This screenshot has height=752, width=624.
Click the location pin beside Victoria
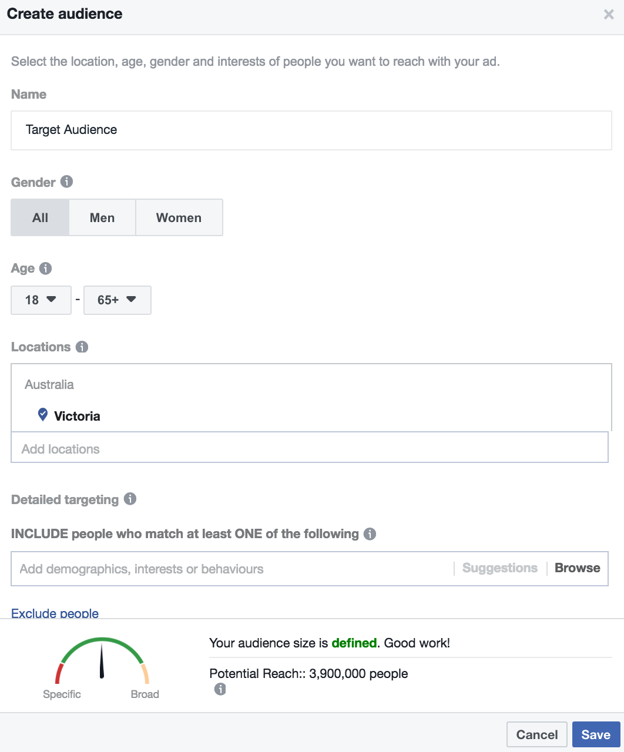pyautogui.click(x=42, y=414)
